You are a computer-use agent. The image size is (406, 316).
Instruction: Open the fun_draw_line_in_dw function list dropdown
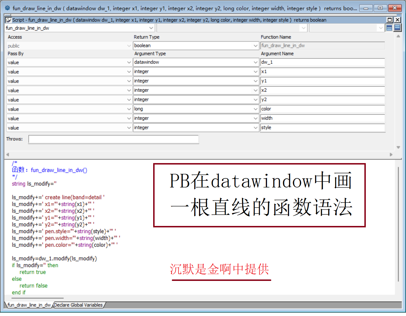pos(151,28)
